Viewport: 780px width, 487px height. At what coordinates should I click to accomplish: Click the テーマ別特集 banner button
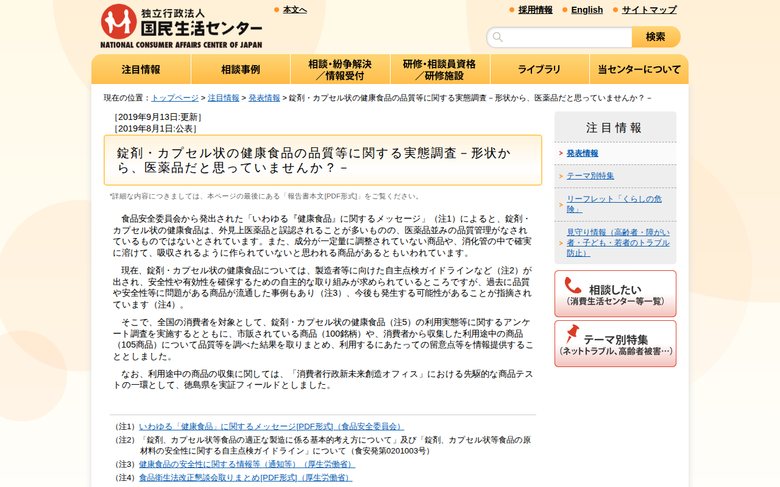(x=615, y=343)
